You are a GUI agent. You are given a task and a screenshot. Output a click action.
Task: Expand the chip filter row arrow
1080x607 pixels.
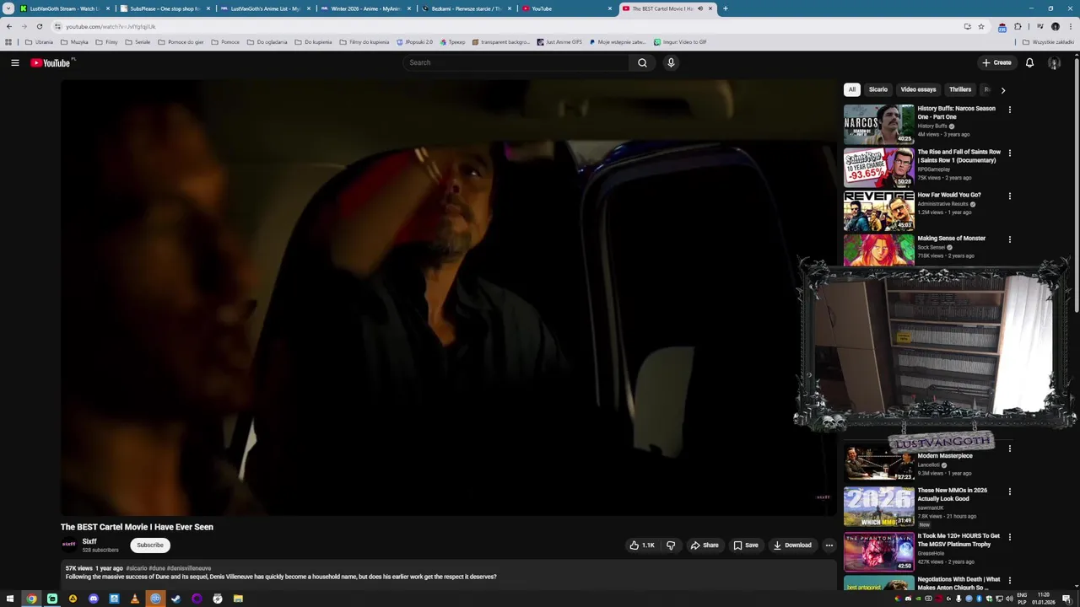coord(1002,89)
